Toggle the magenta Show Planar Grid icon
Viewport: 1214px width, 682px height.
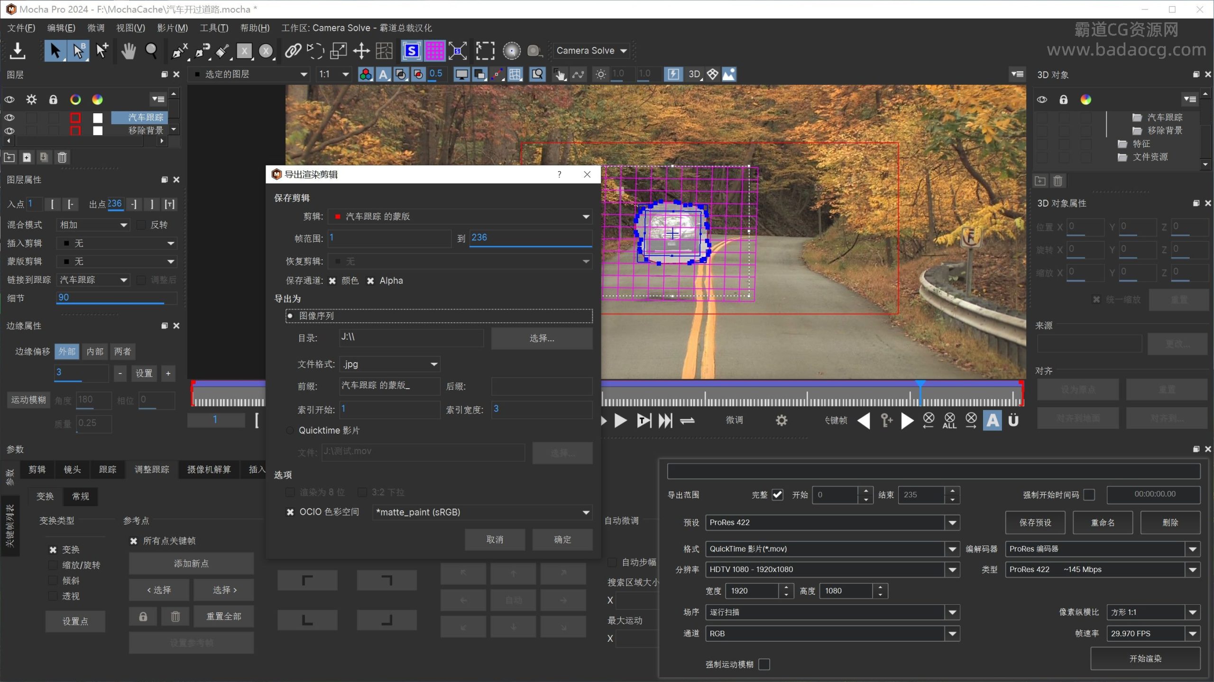[435, 51]
